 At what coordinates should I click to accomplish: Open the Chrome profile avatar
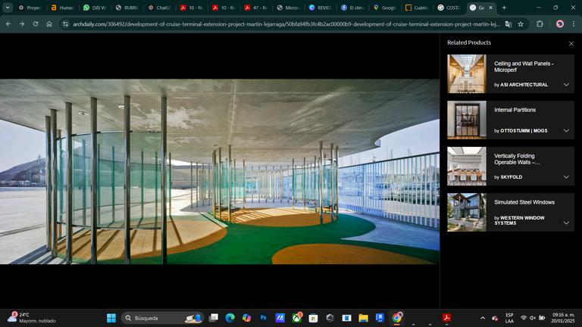pyautogui.click(x=560, y=23)
